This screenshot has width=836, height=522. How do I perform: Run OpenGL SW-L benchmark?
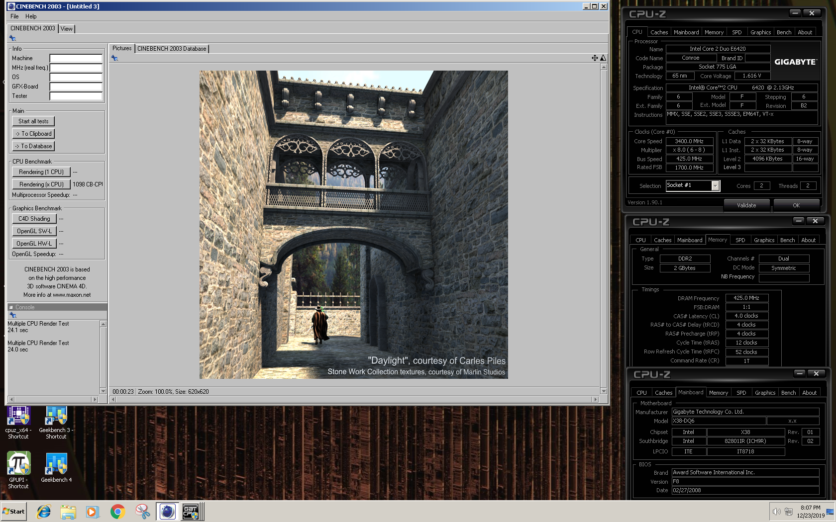pyautogui.click(x=34, y=231)
